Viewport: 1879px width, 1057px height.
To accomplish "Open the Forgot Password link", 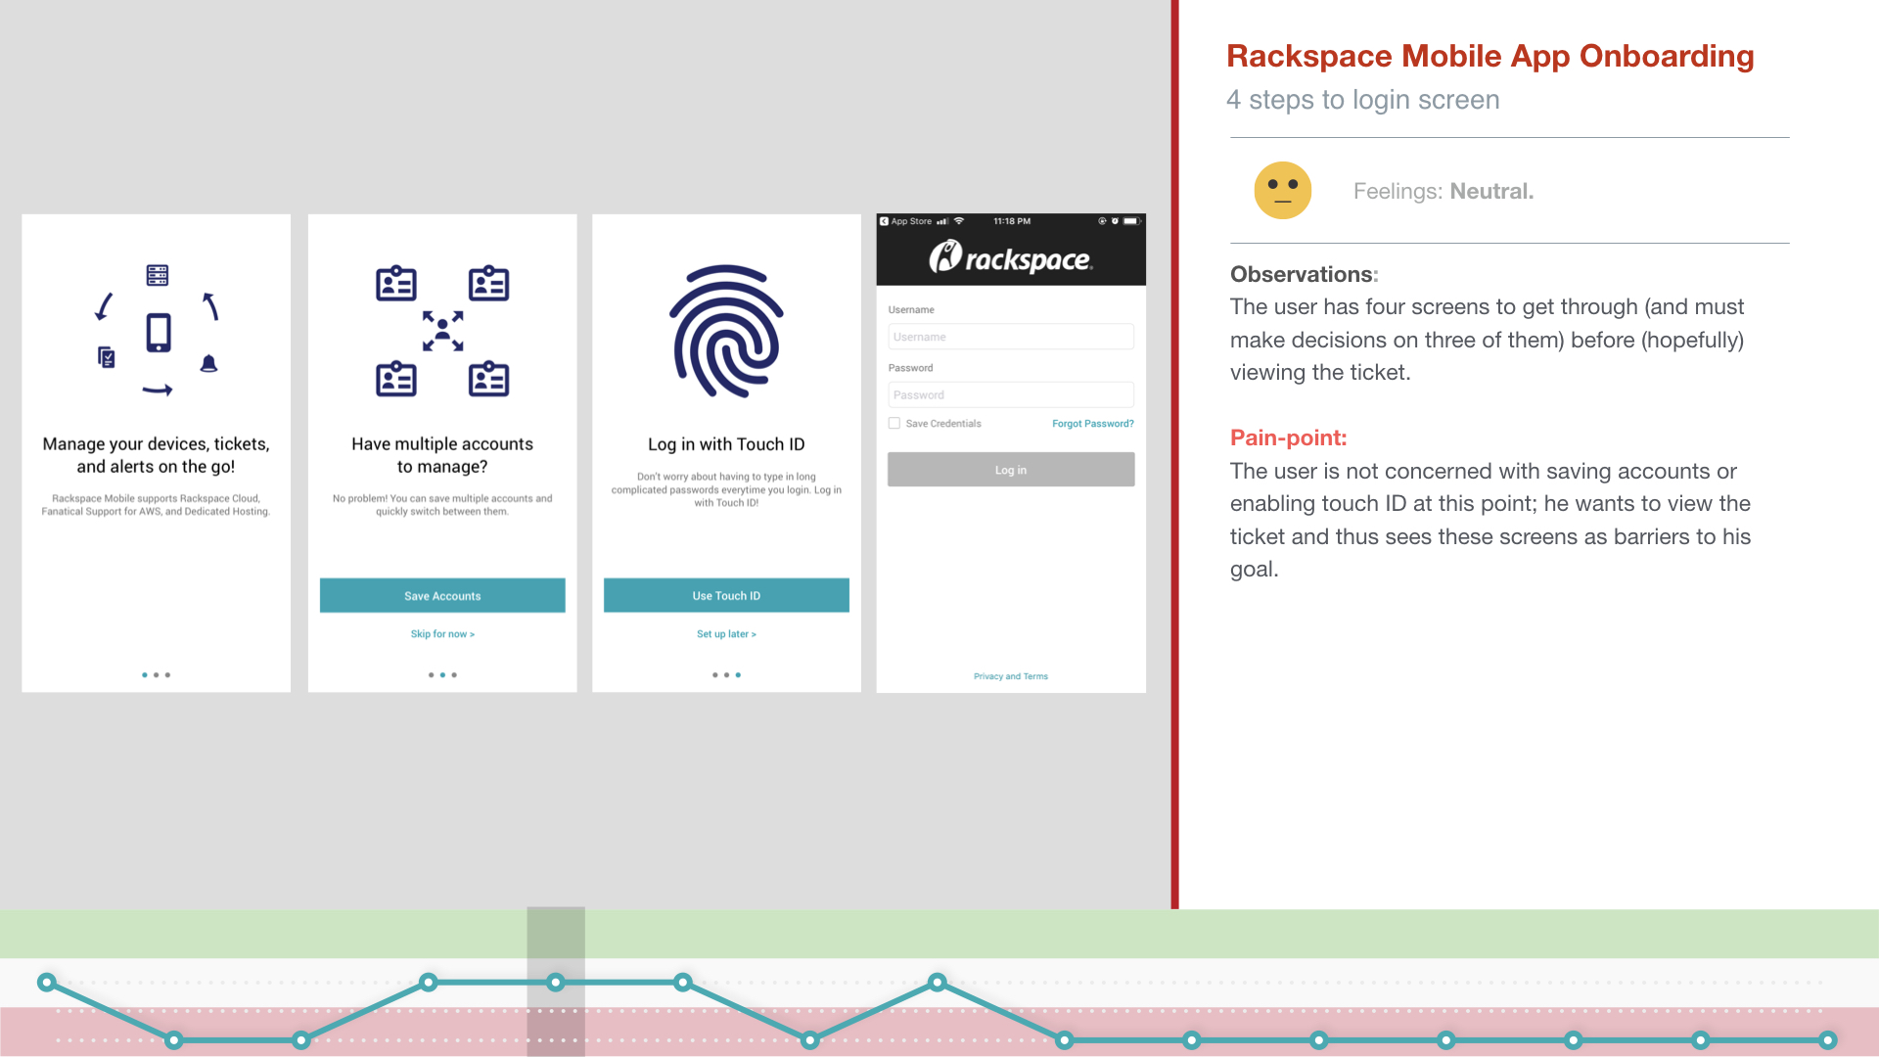I will click(1093, 424).
